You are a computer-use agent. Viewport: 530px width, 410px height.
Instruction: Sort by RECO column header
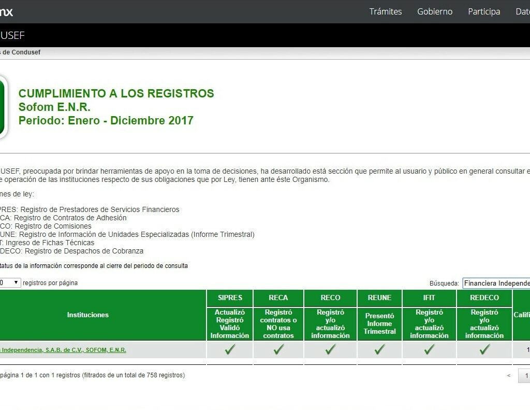coord(331,298)
